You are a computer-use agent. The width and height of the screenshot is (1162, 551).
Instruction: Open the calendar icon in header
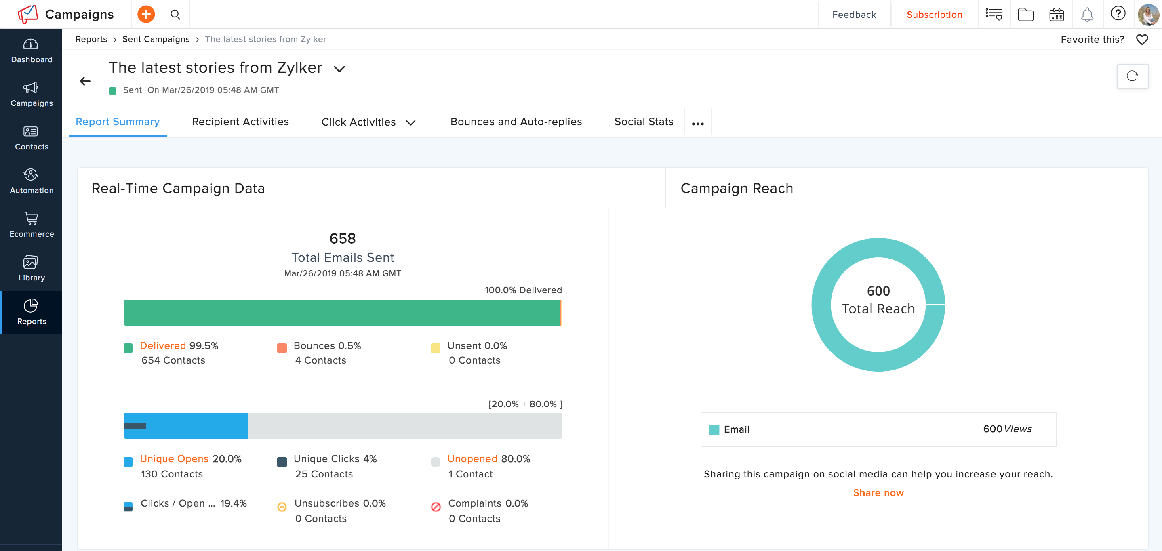click(x=1057, y=15)
